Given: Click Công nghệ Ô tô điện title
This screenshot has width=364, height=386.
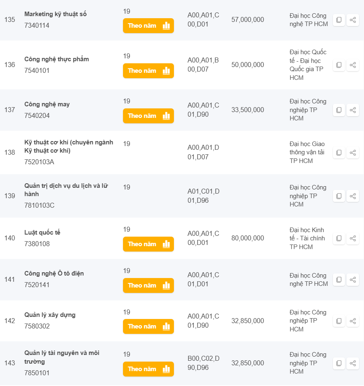Looking at the screenshot, I should 54,273.
